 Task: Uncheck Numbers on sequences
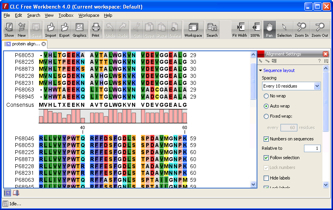pyautogui.click(x=266, y=139)
